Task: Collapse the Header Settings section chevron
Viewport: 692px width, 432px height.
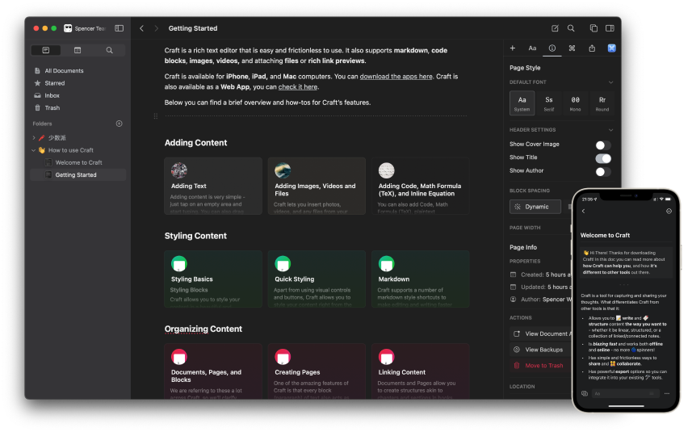Action: coord(610,130)
